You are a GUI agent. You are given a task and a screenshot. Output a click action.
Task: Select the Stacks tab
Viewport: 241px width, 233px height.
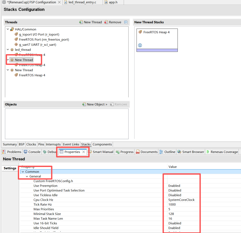(x=86, y=144)
